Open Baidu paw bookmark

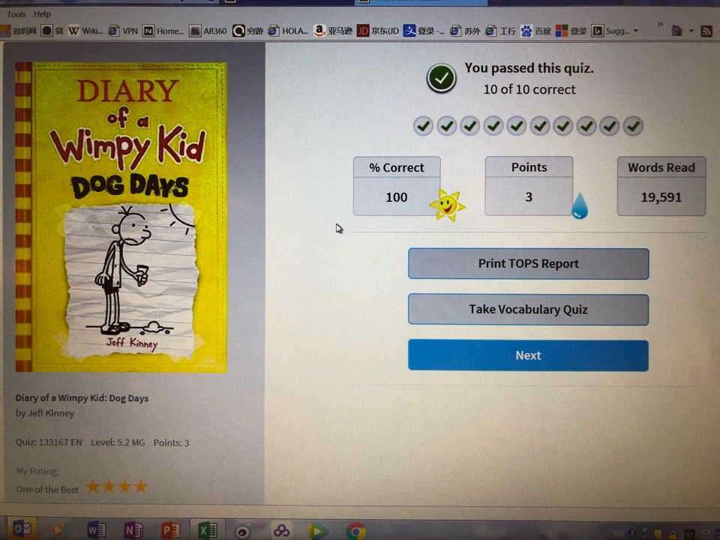tap(535, 31)
